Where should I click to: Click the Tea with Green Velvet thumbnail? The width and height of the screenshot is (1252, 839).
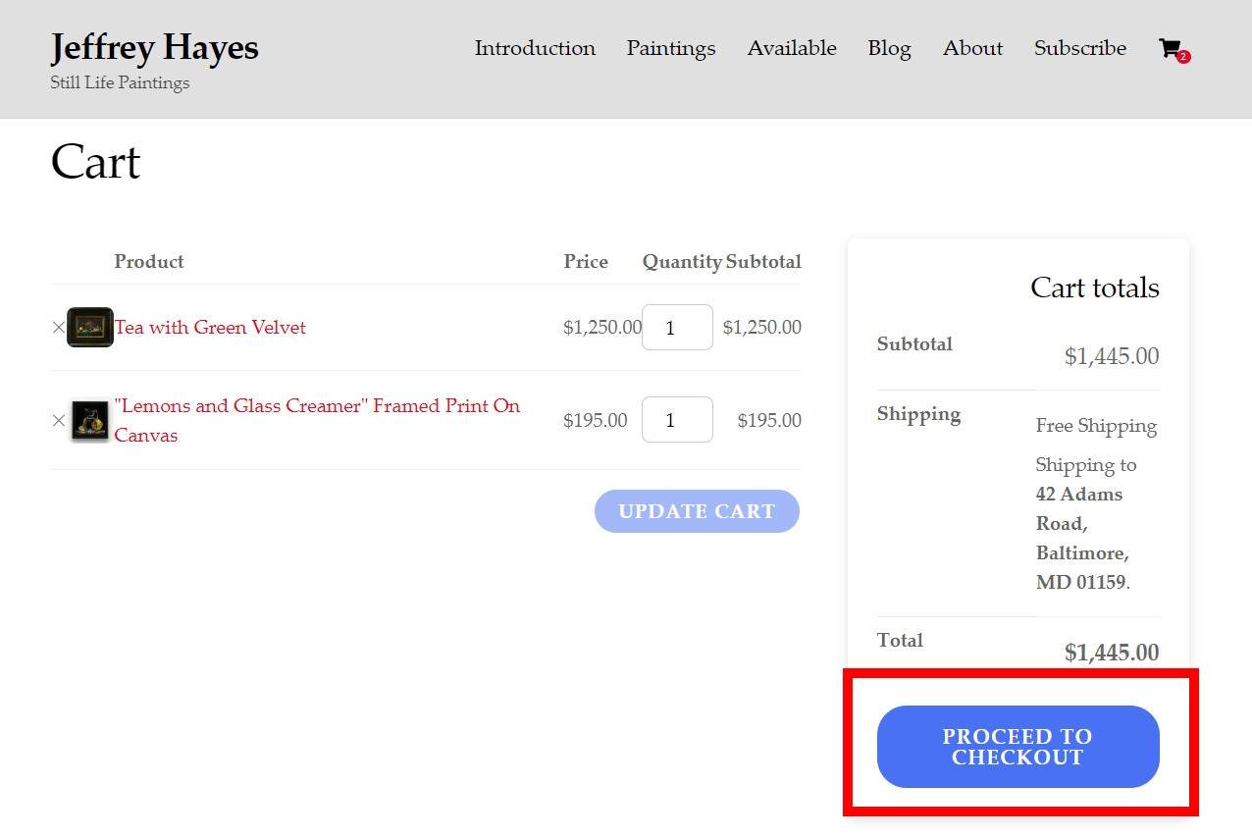tap(89, 328)
